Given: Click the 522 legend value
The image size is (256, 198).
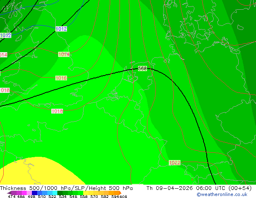Looking at the screenshot, I should point(52,196).
